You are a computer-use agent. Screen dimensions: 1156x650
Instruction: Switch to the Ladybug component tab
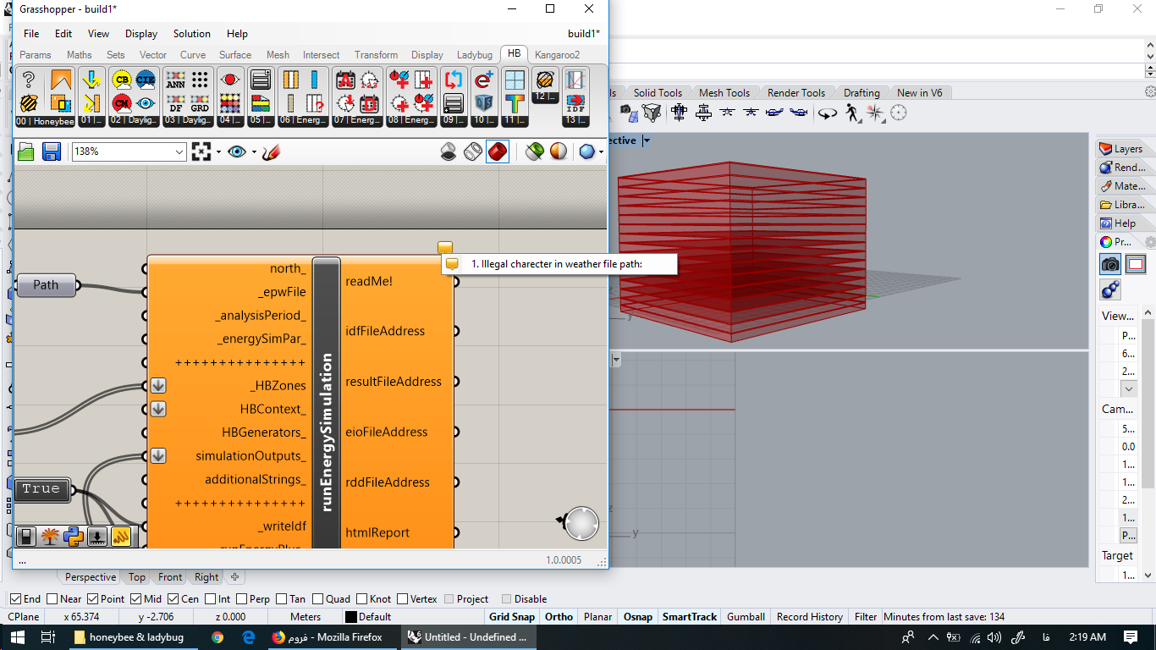click(475, 55)
